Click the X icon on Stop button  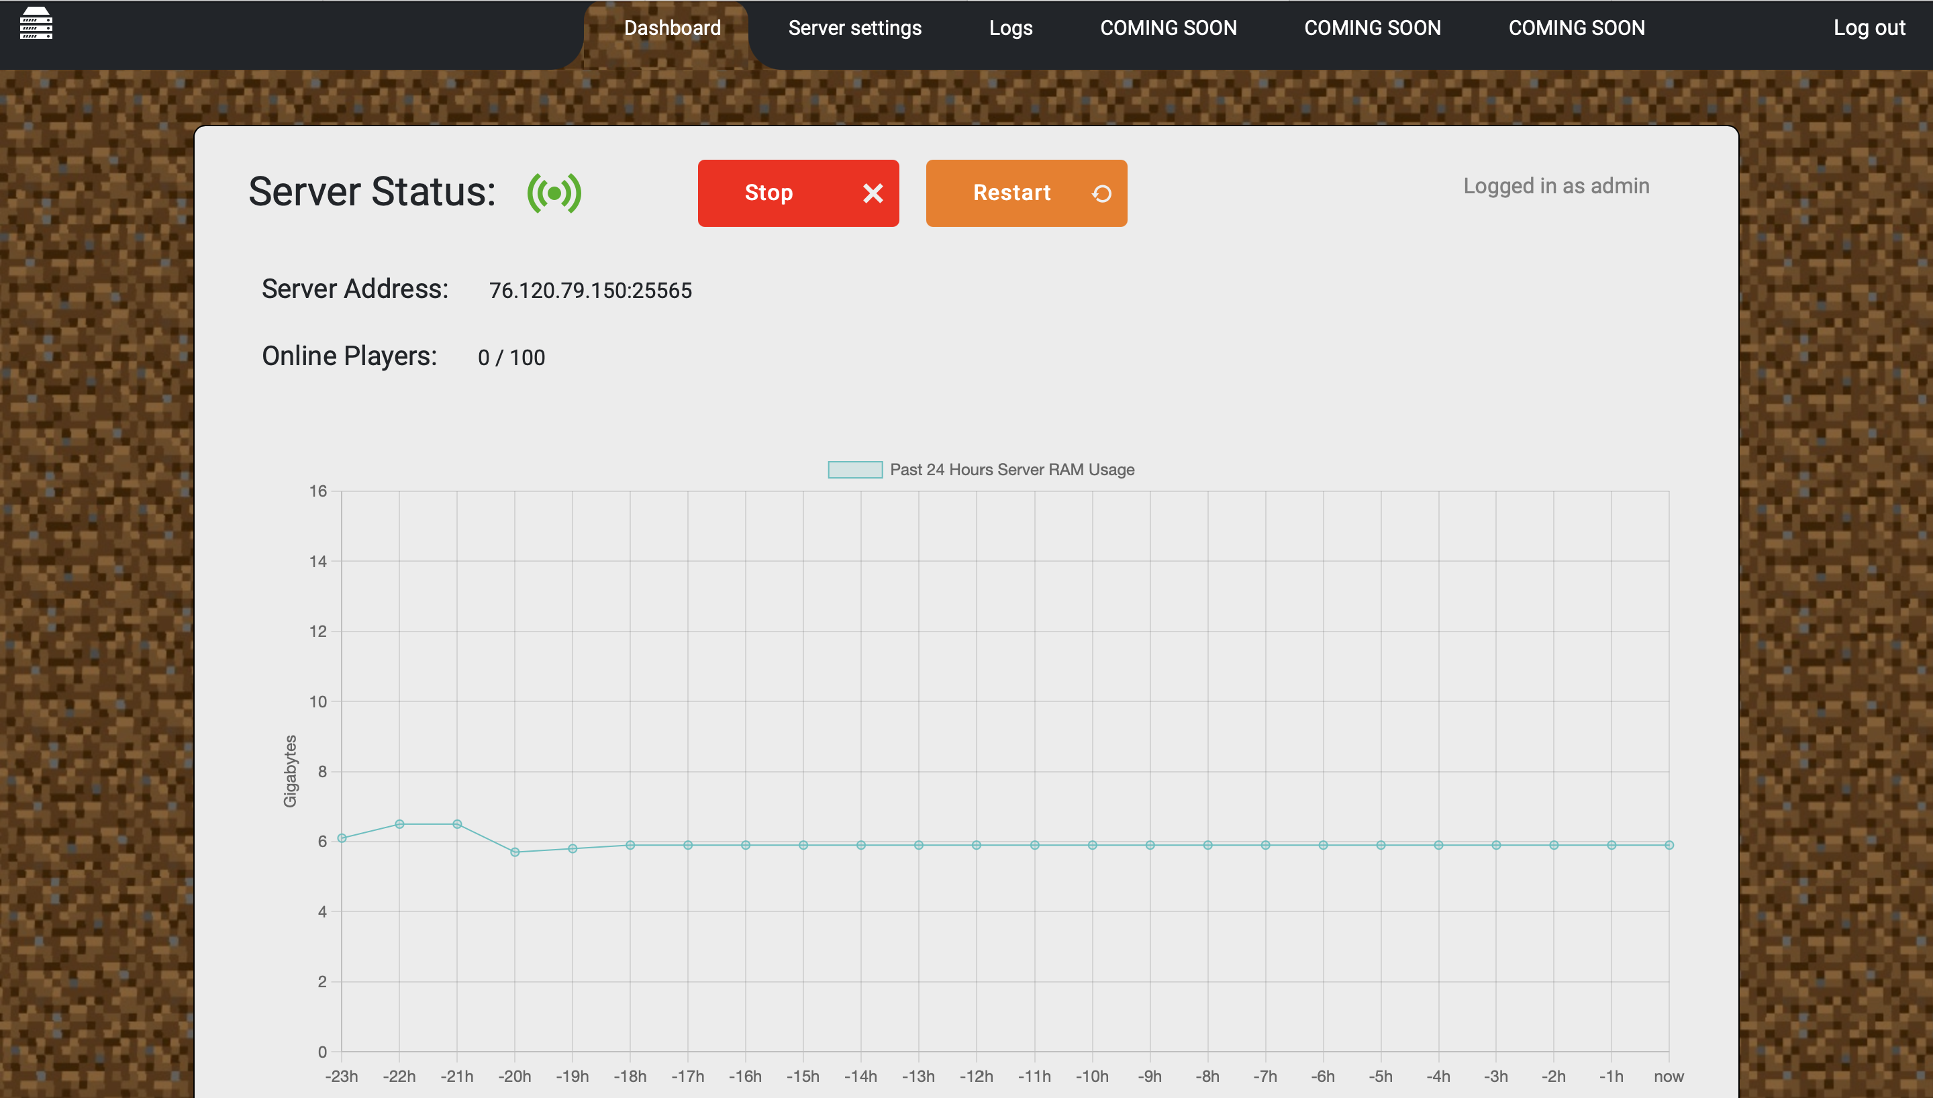(x=873, y=194)
